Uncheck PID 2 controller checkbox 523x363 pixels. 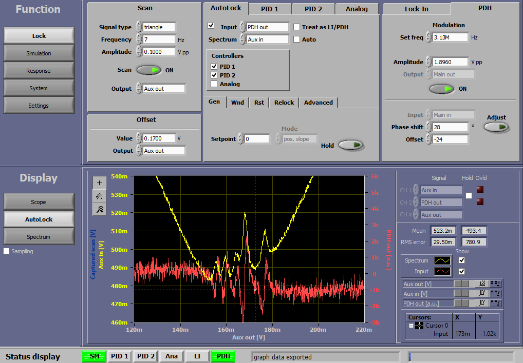click(214, 75)
